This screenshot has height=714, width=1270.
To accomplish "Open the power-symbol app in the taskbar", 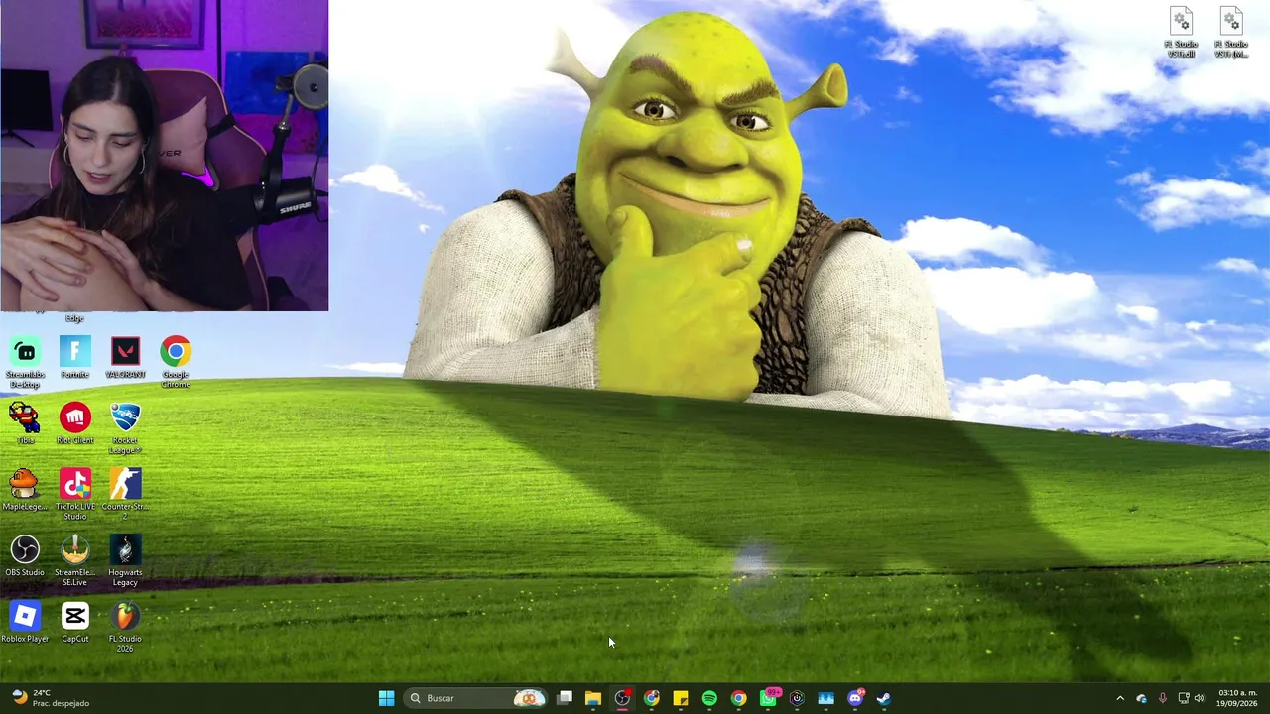I will 797,698.
